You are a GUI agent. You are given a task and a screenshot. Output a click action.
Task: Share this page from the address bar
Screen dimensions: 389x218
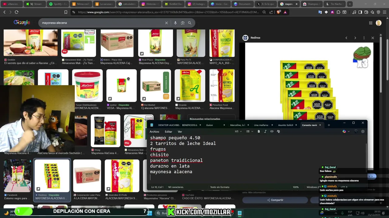pyautogui.click(x=271, y=12)
